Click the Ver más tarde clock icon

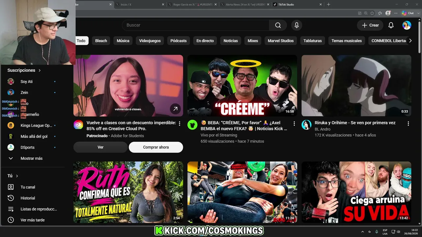click(11, 220)
